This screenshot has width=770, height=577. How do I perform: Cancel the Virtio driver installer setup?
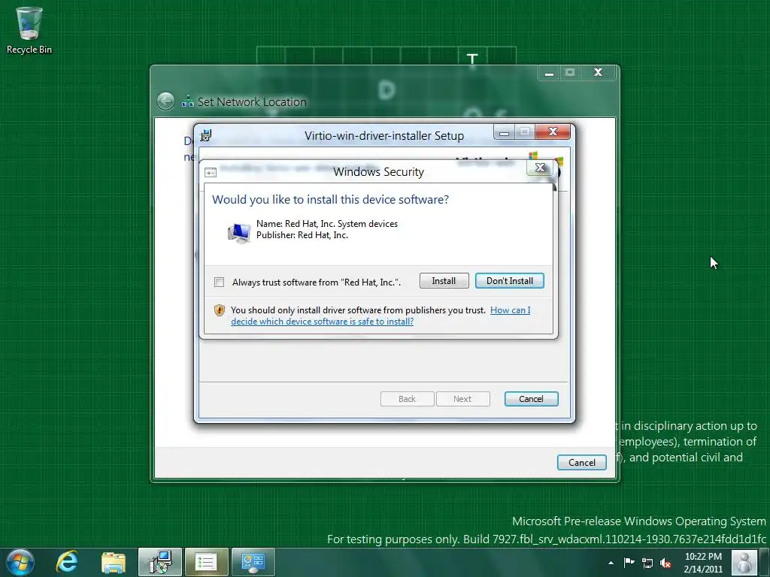coord(531,399)
